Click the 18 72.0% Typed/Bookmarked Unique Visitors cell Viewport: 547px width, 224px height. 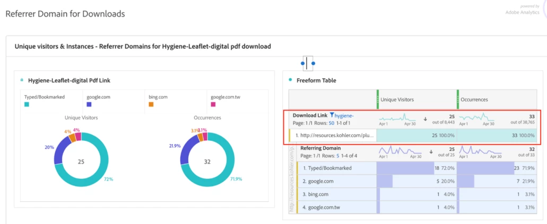[x=416, y=168]
